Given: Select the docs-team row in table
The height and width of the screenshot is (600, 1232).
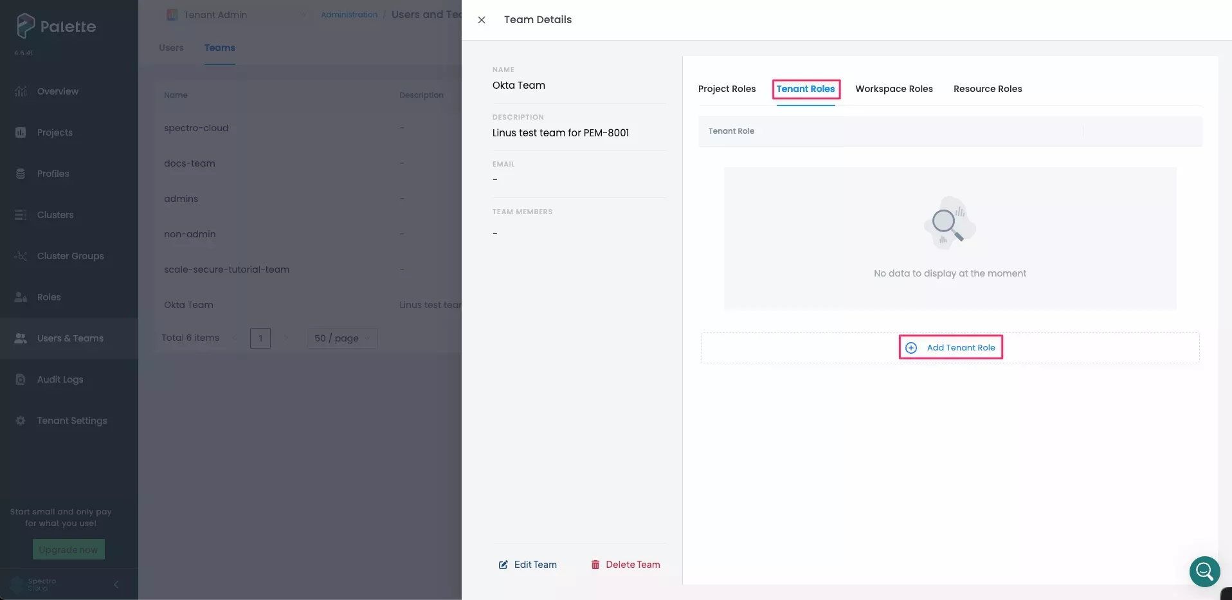Looking at the screenshot, I should (190, 163).
